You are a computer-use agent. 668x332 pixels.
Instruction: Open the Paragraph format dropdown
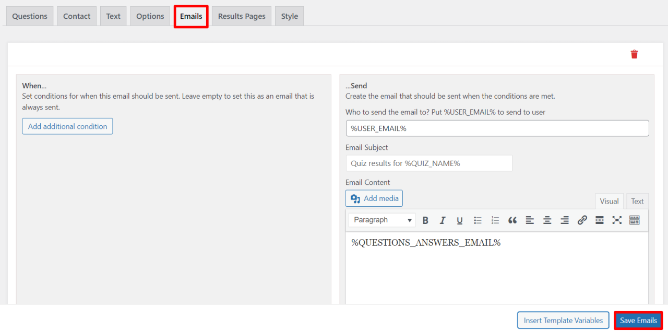382,220
